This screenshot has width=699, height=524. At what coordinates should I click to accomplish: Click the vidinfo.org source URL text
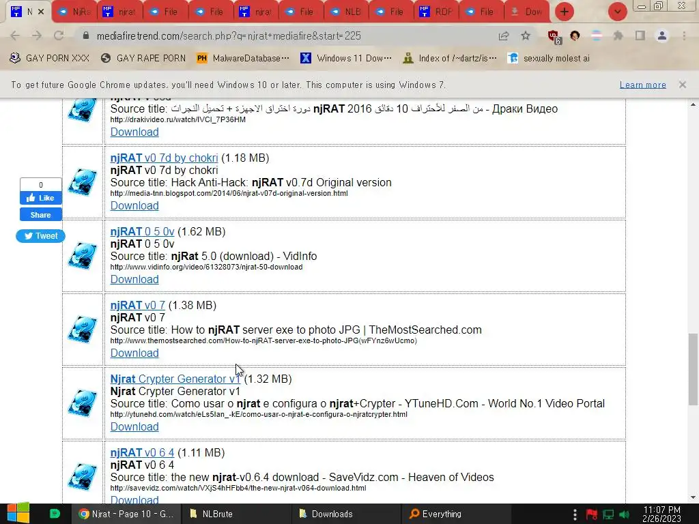point(206,267)
